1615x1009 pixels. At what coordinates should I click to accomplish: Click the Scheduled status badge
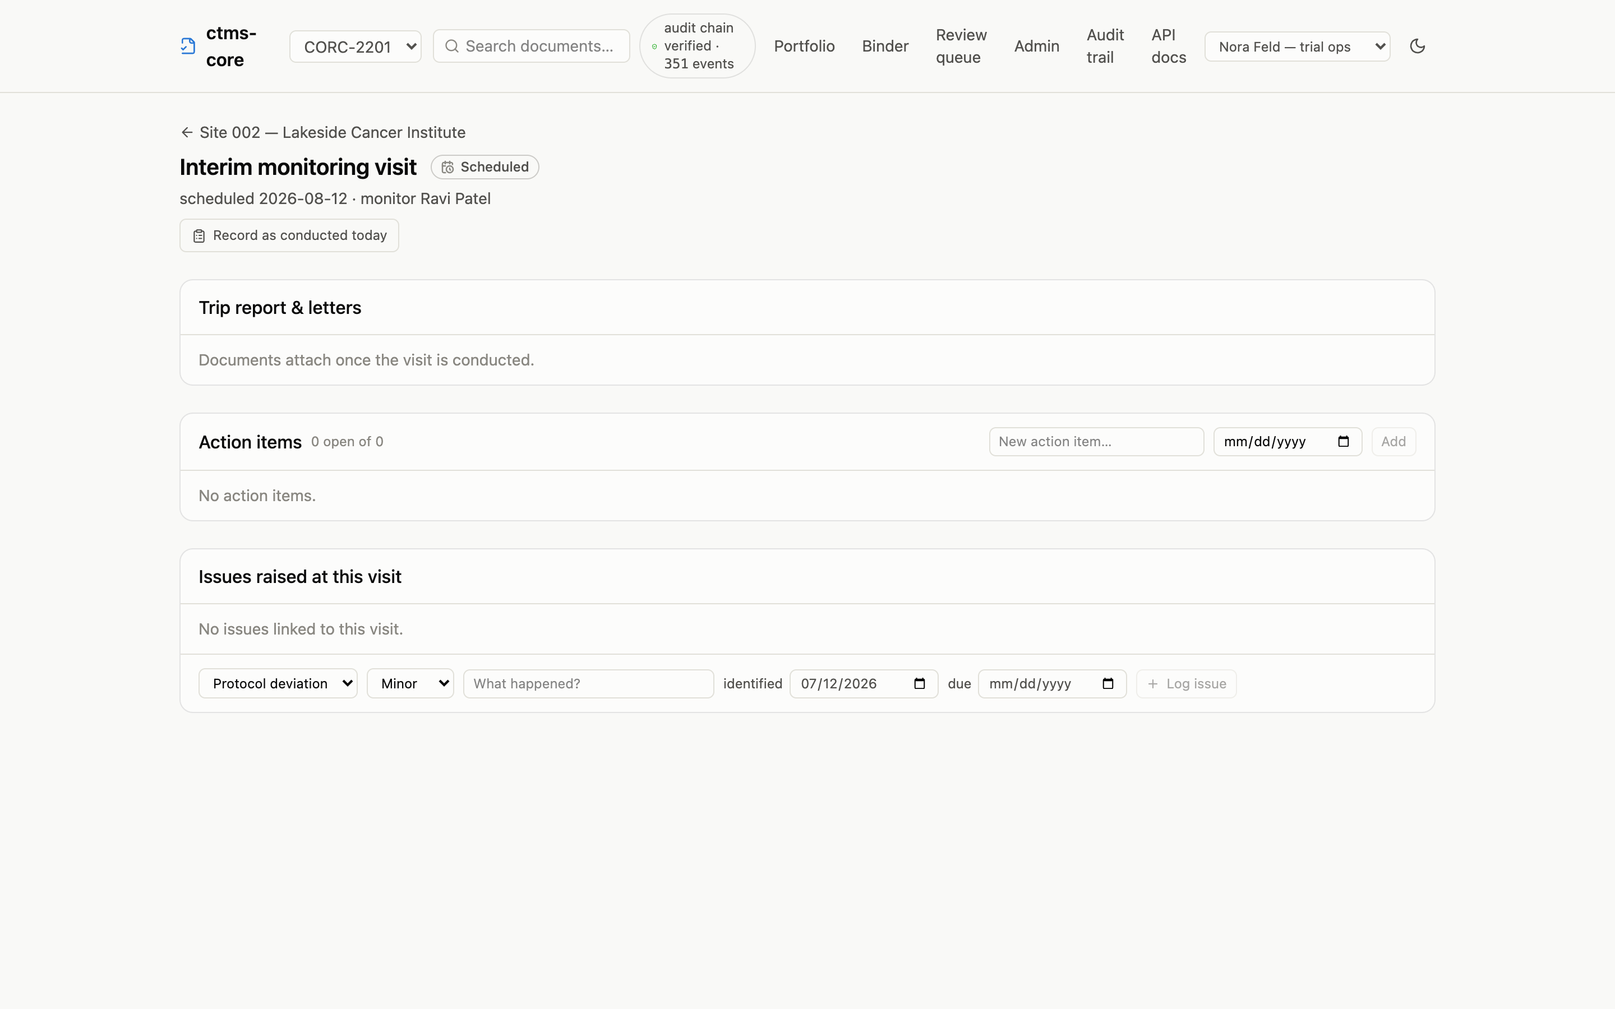pos(484,167)
